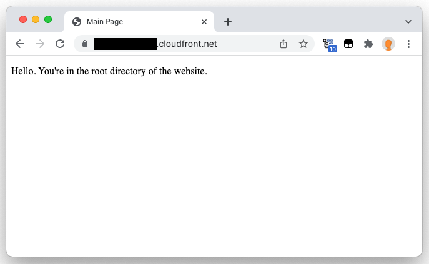
Task: Open the Extensions puzzle piece menu
Action: coord(368,44)
